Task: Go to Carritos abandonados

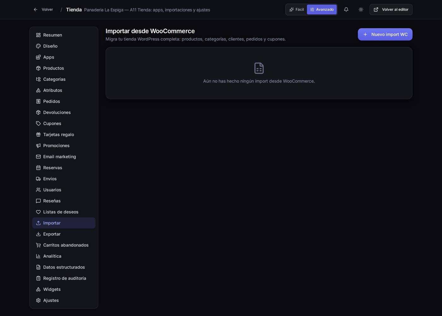Action: click(x=64, y=245)
